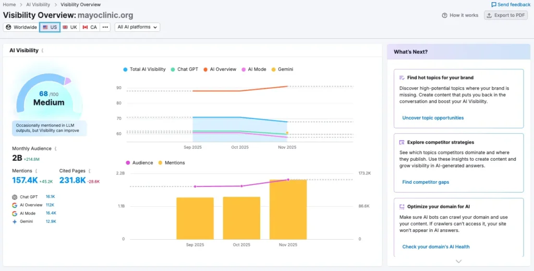Click the Find hot topics card icon
The image size is (534, 271).
pyautogui.click(x=402, y=78)
